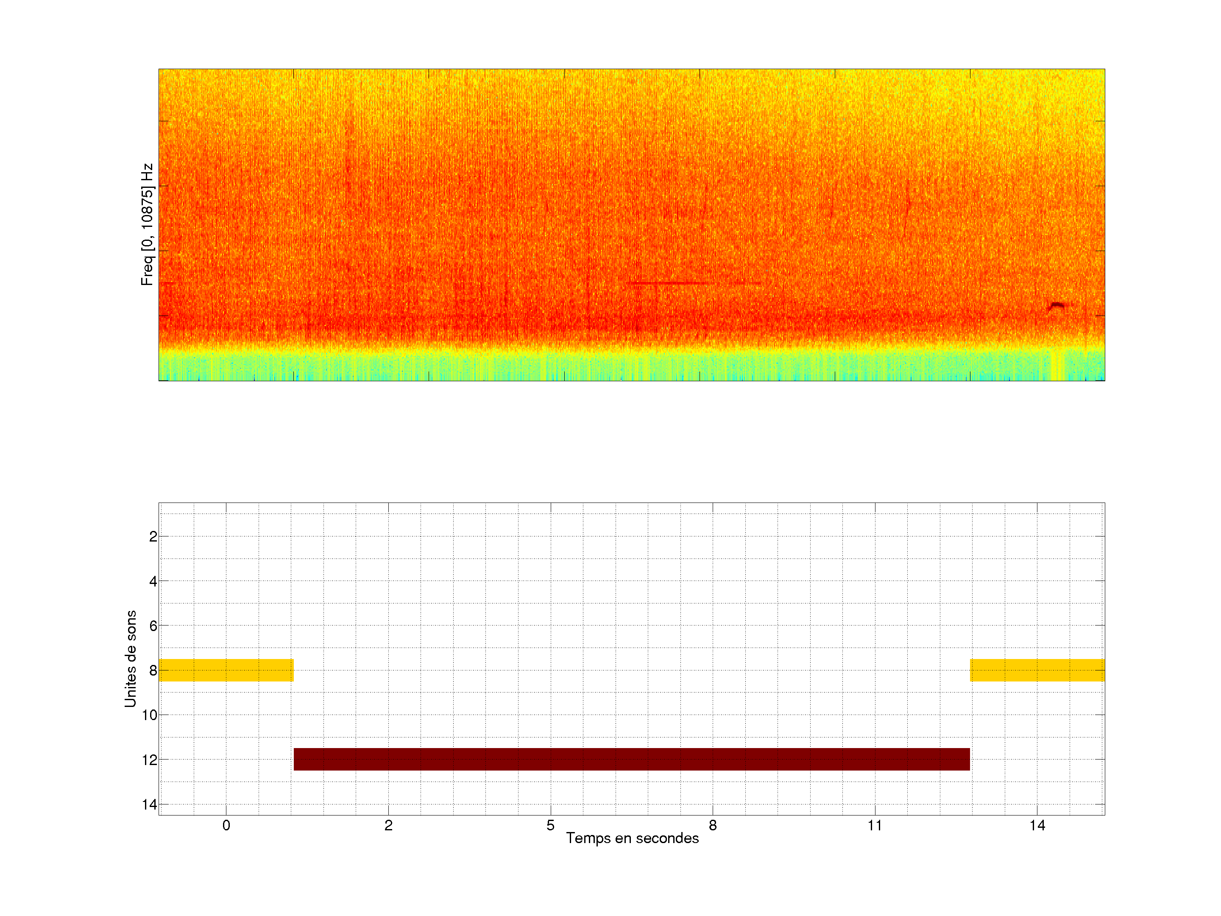Click y-axis tick label 2

153,537
